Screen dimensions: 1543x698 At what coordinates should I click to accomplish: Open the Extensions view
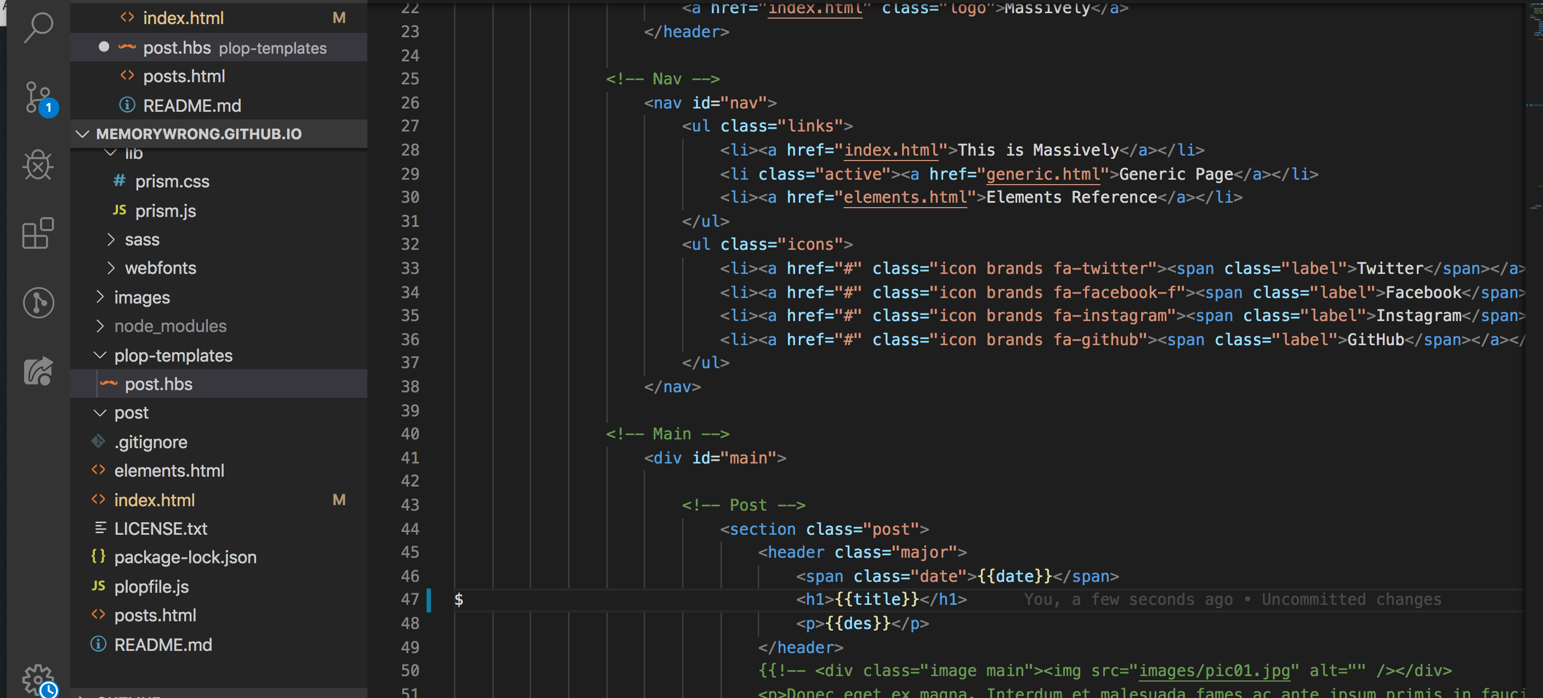click(x=38, y=233)
